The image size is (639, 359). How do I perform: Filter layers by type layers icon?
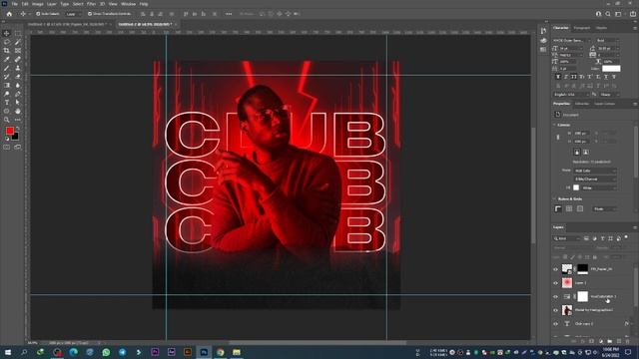pyautogui.click(x=602, y=238)
